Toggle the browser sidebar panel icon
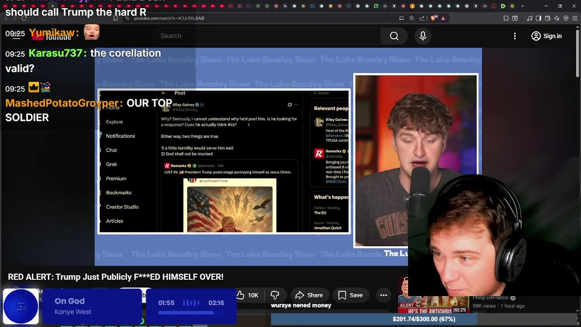 pyautogui.click(x=538, y=18)
